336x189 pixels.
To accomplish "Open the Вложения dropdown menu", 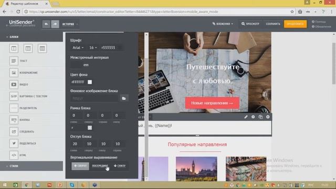I will tap(223, 24).
